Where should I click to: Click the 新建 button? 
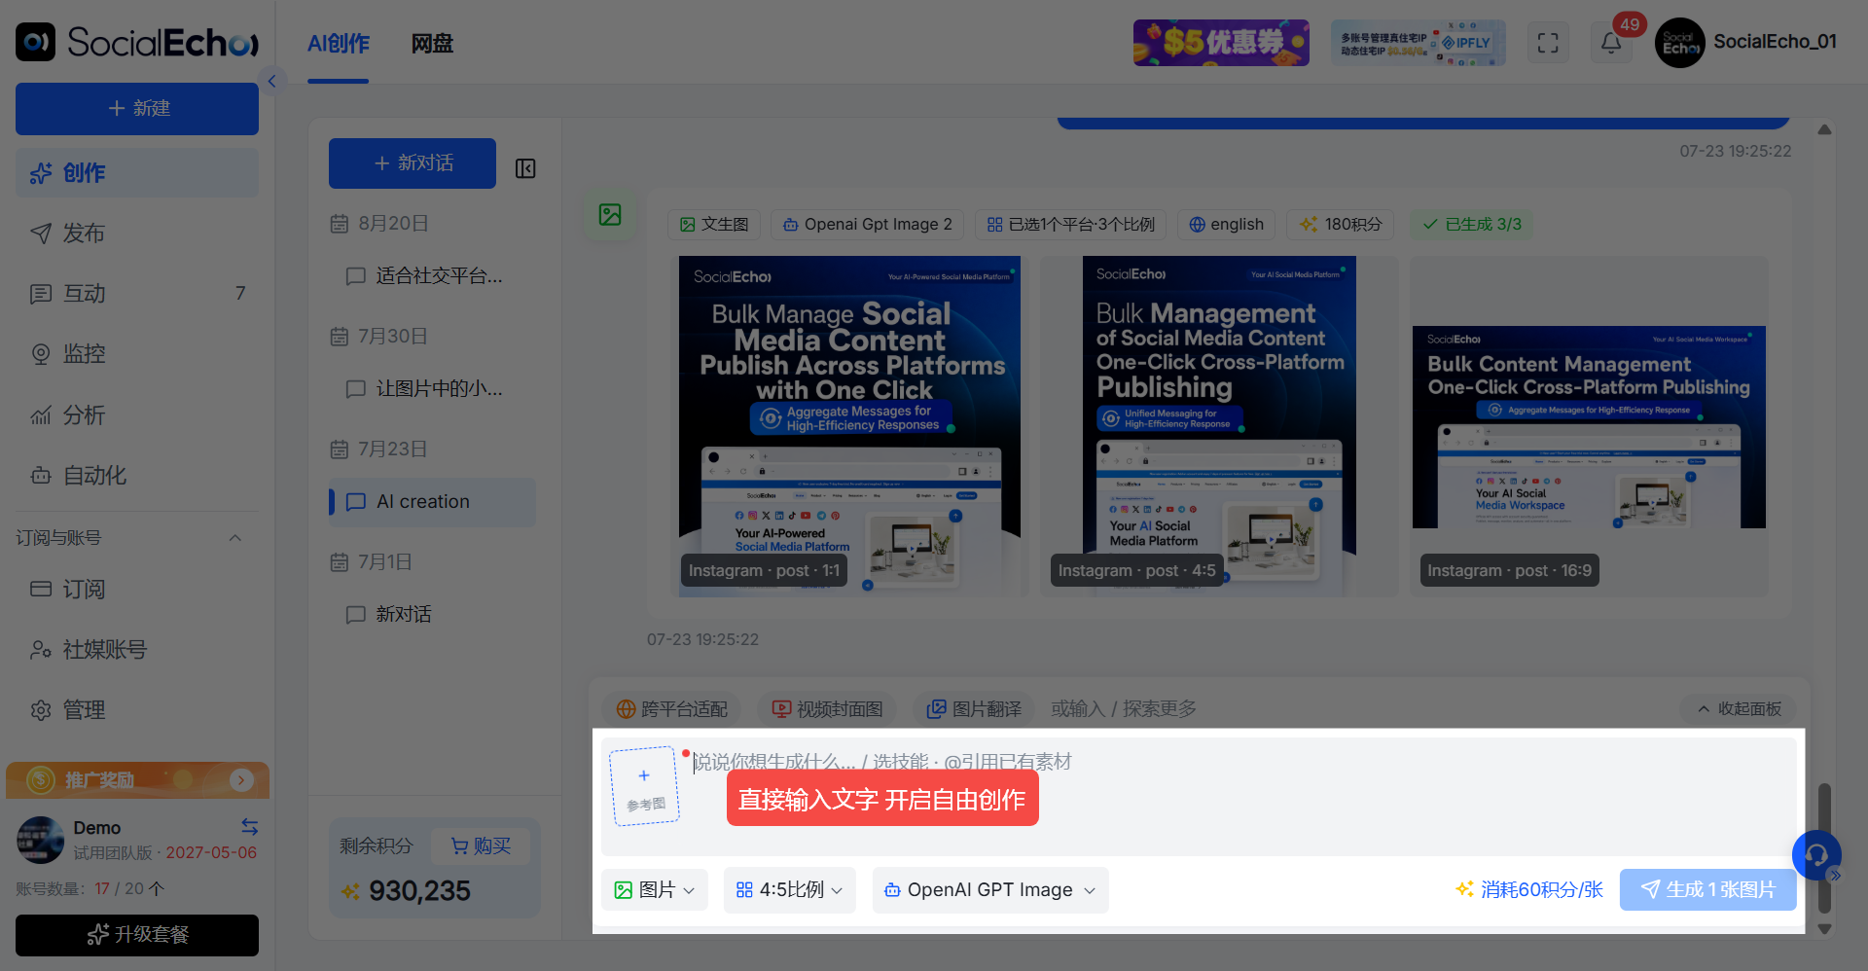137,108
